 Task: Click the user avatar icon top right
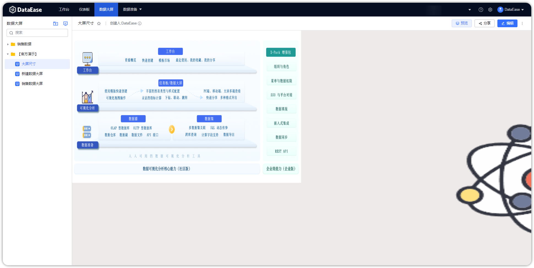(x=500, y=9)
